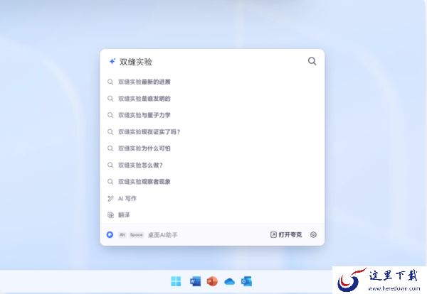
Task: Select suggestion 双缝实验与量子力学
Action: point(212,115)
